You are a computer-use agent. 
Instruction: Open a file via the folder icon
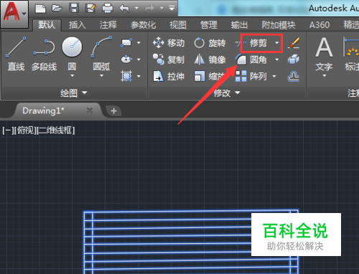[x=57, y=9]
